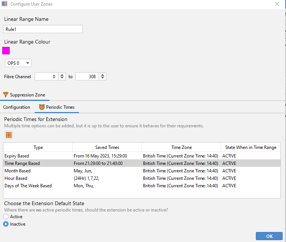The height and width of the screenshot is (242, 286).
Task: Close the Configure User Zones dialog
Action: pos(277,4)
